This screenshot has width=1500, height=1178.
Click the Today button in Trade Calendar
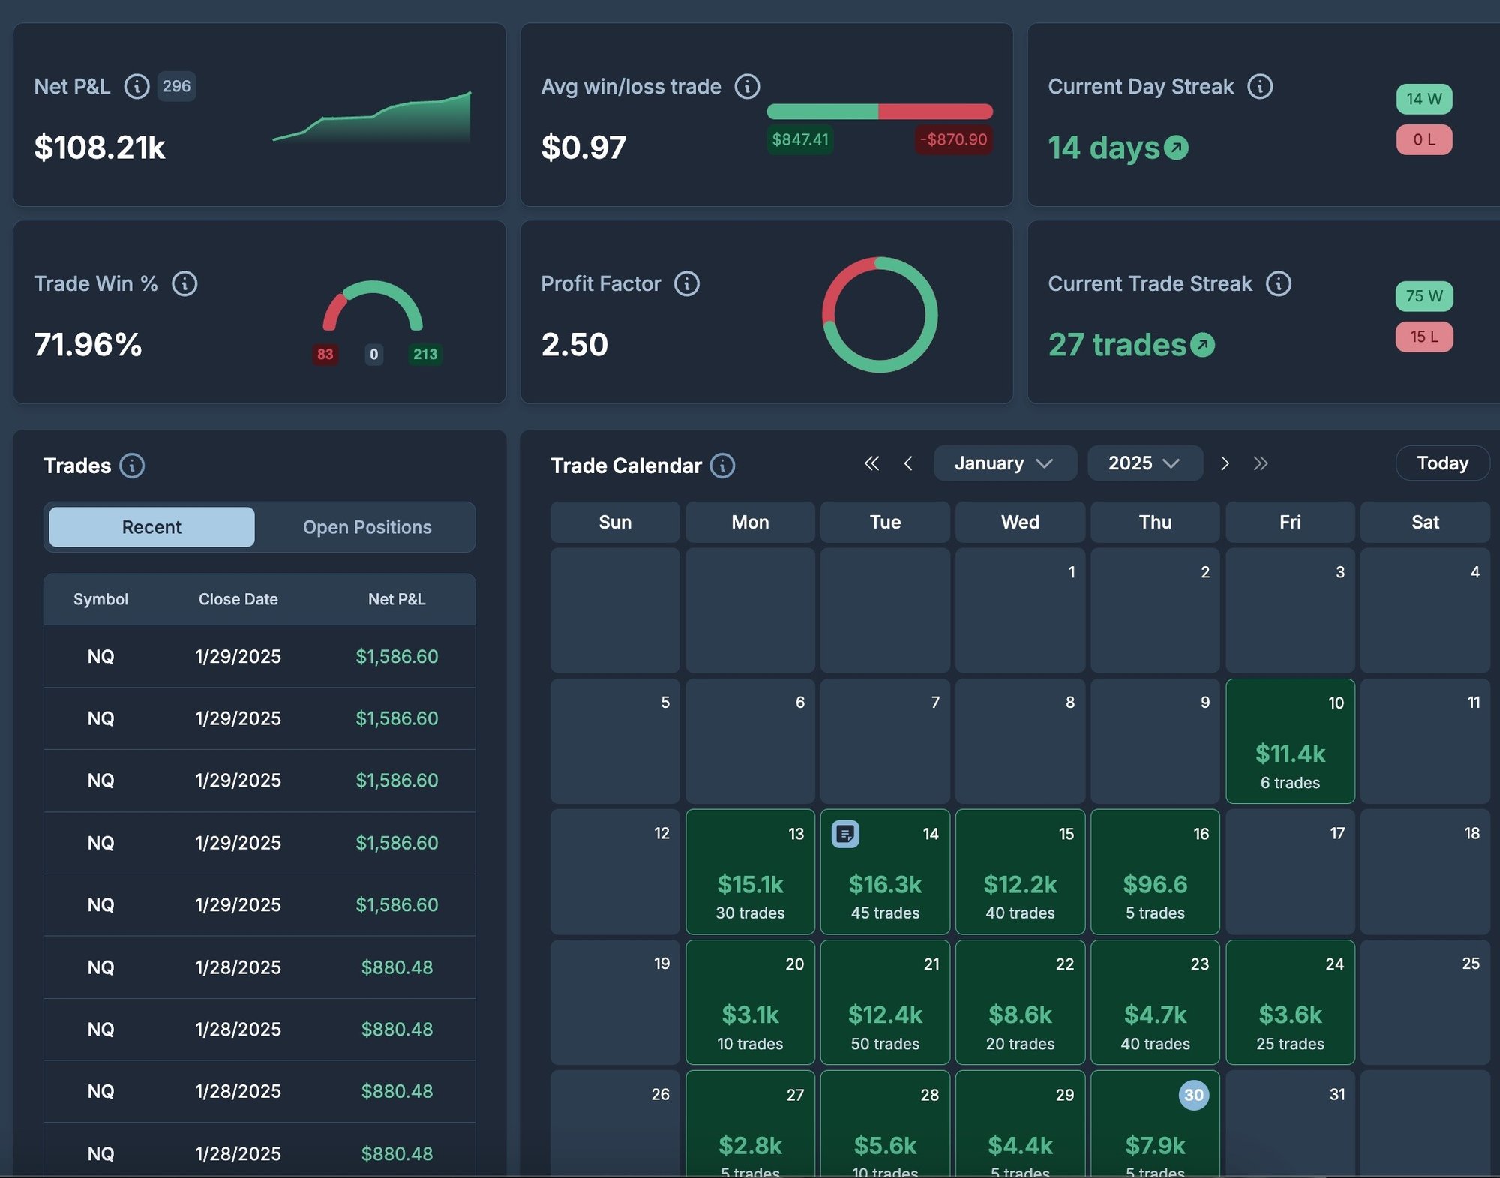pos(1442,463)
